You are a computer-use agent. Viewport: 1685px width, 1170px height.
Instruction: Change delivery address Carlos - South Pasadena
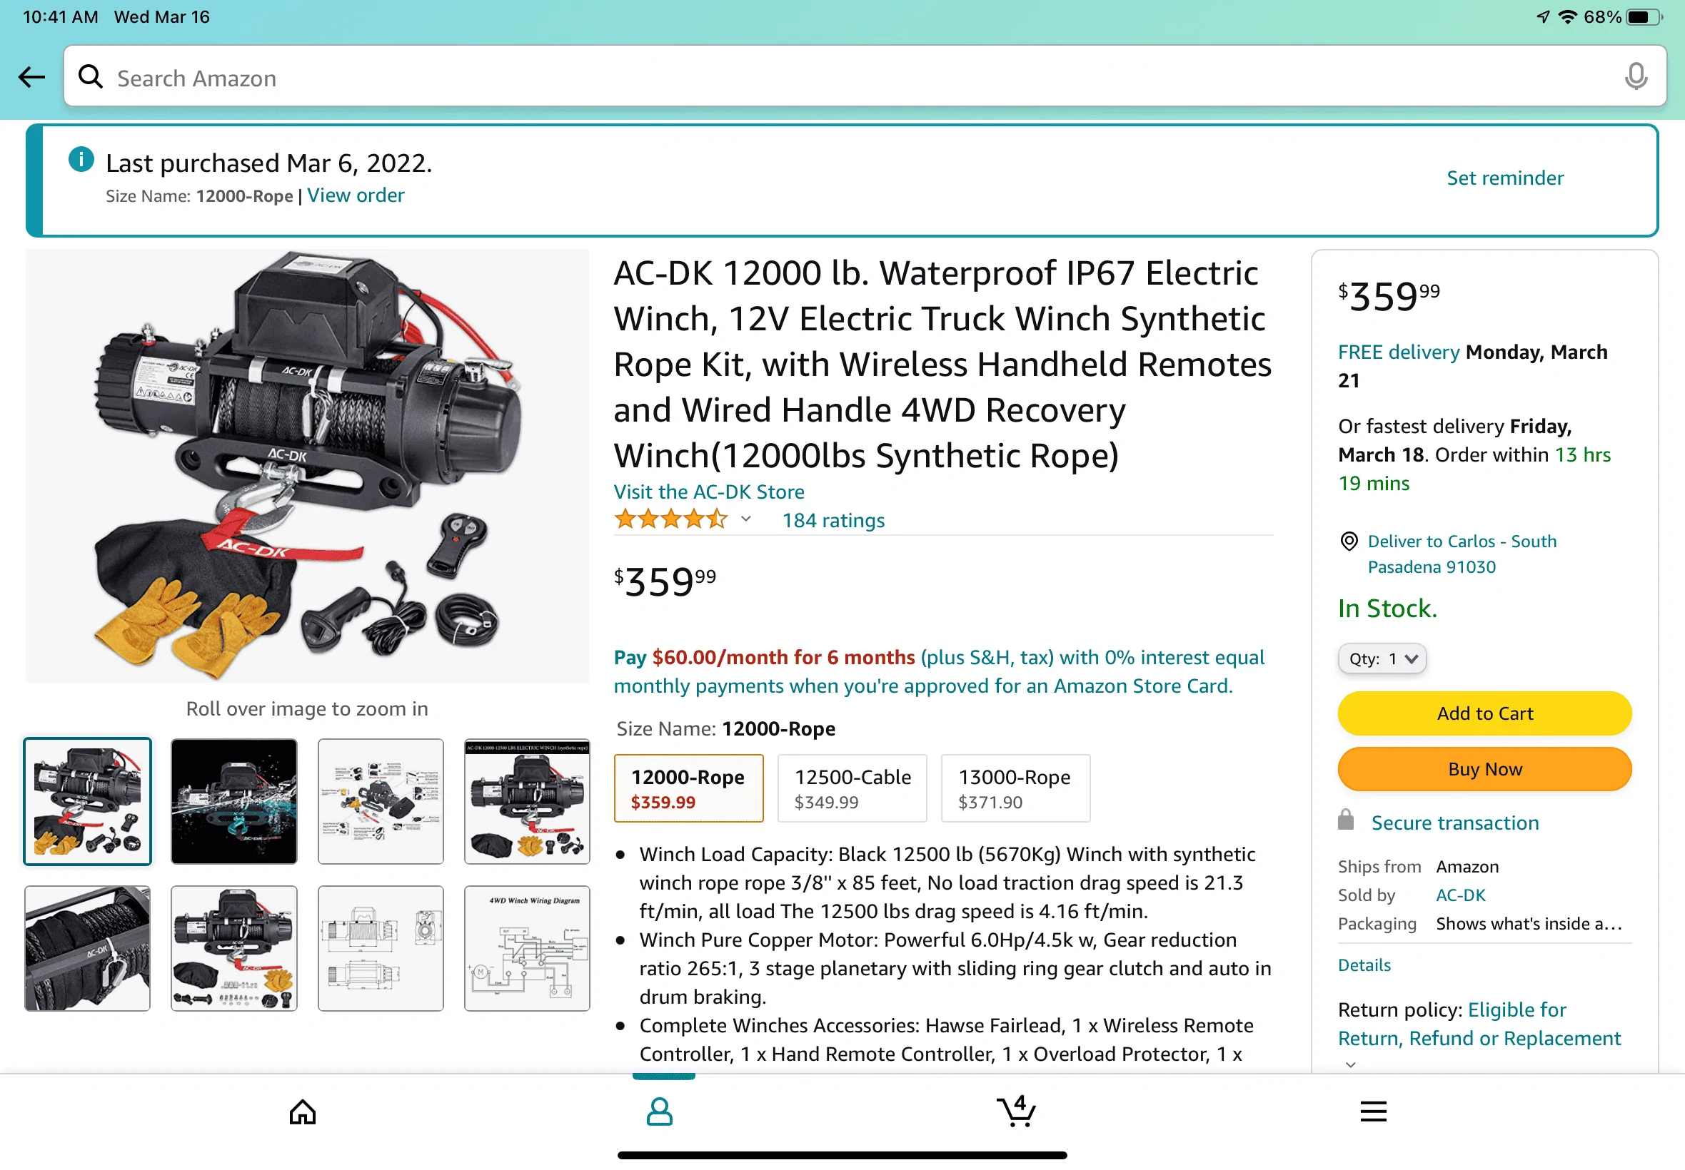[x=1462, y=554]
